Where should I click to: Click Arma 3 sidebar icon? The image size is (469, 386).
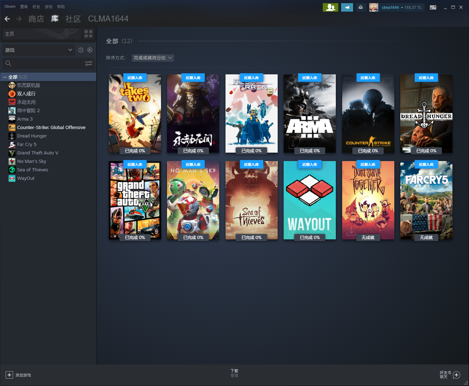click(x=12, y=119)
